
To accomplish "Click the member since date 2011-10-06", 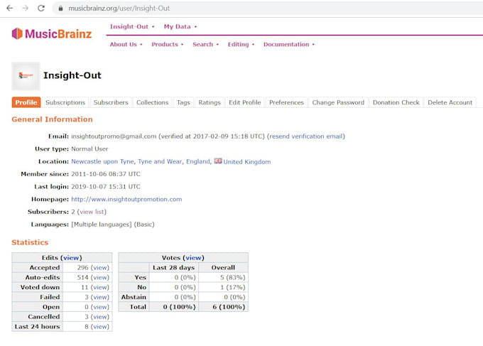I will (106, 174).
